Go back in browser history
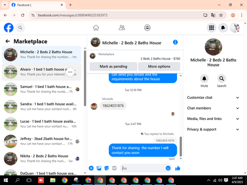 point(5,15)
